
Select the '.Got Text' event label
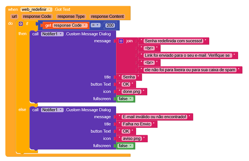62,9
